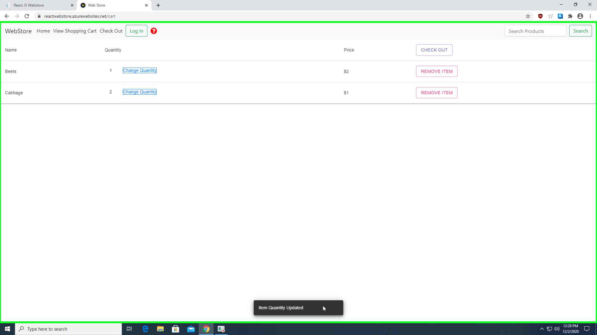Click the Name column header
The image size is (597, 335).
[x=11, y=50]
